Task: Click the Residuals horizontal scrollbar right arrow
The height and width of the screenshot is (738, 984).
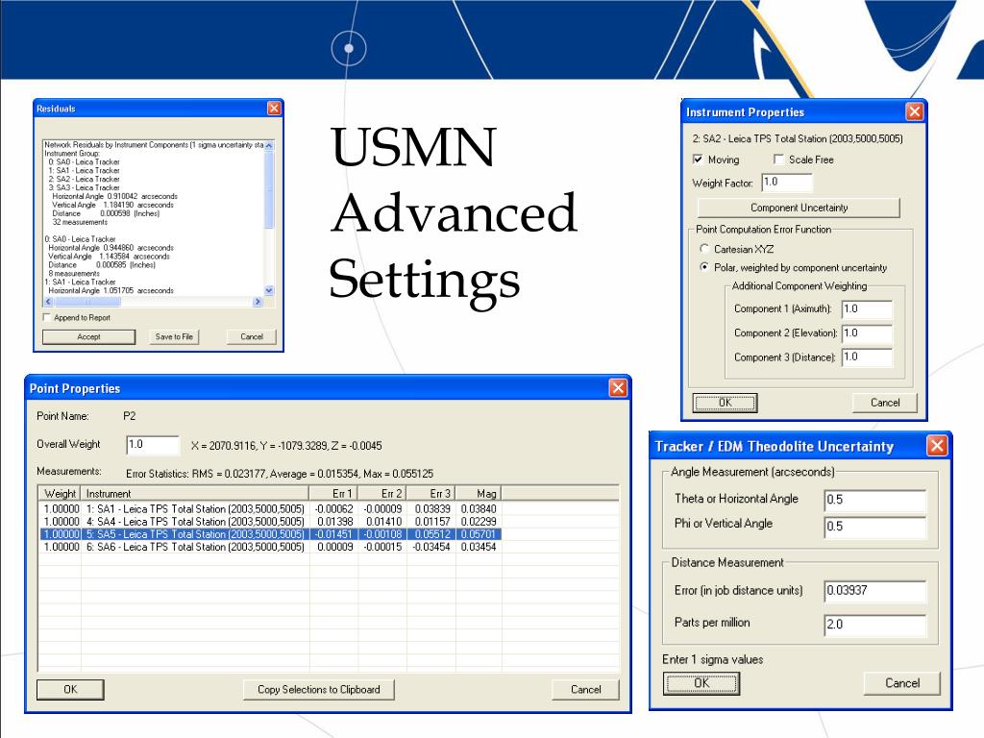Action: tap(258, 302)
